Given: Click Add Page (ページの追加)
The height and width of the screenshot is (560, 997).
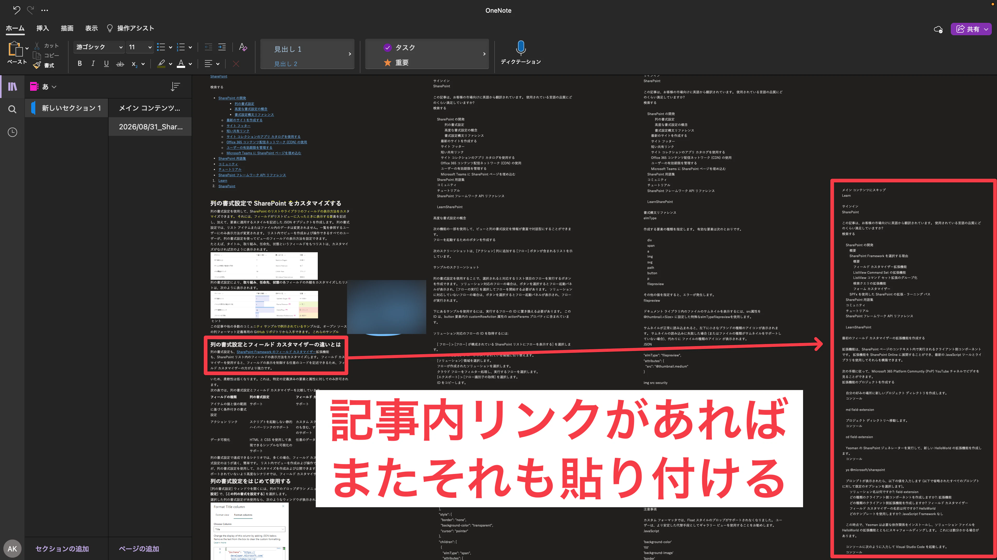Looking at the screenshot, I should [x=139, y=549].
